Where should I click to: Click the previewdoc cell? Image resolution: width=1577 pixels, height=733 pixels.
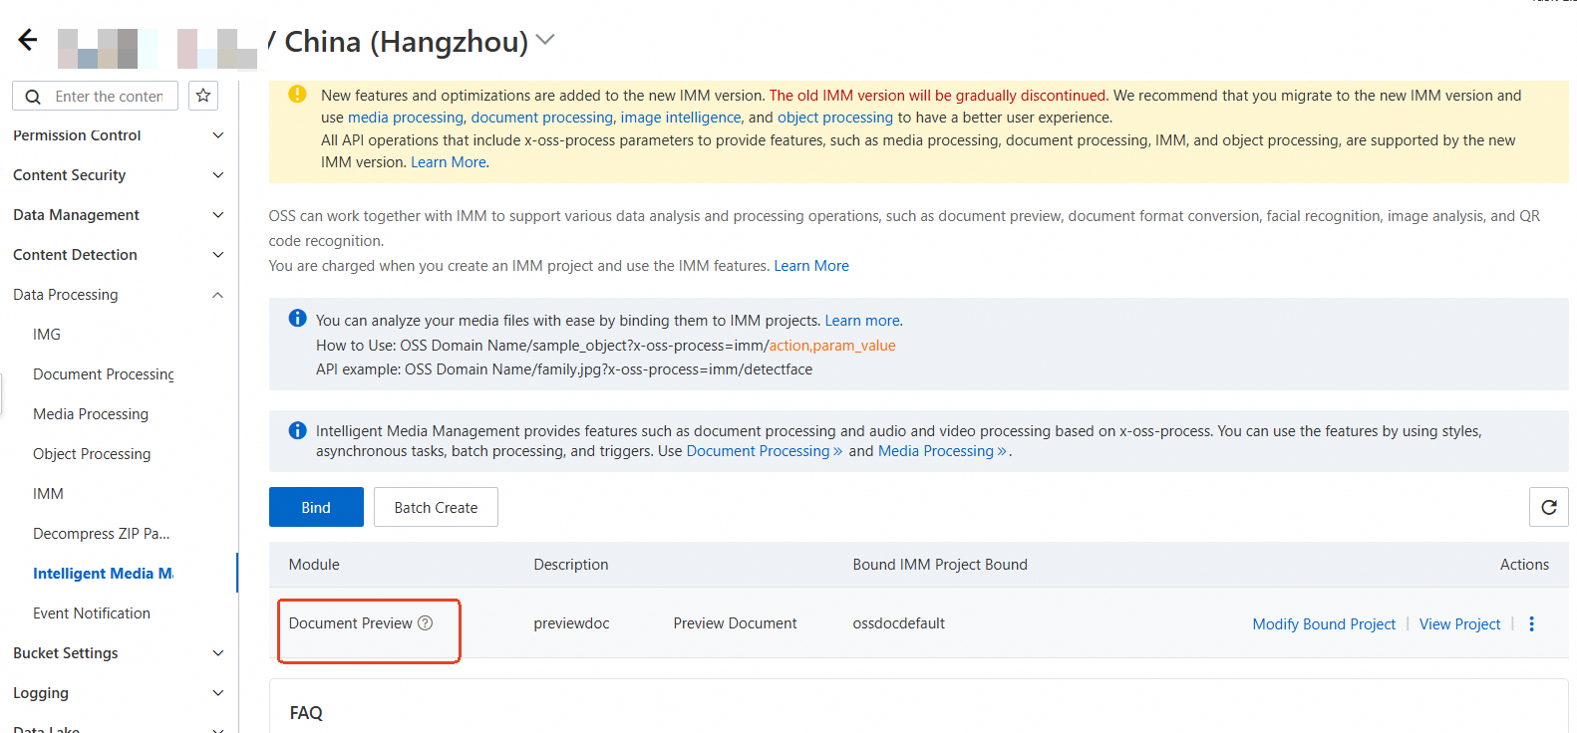571,623
